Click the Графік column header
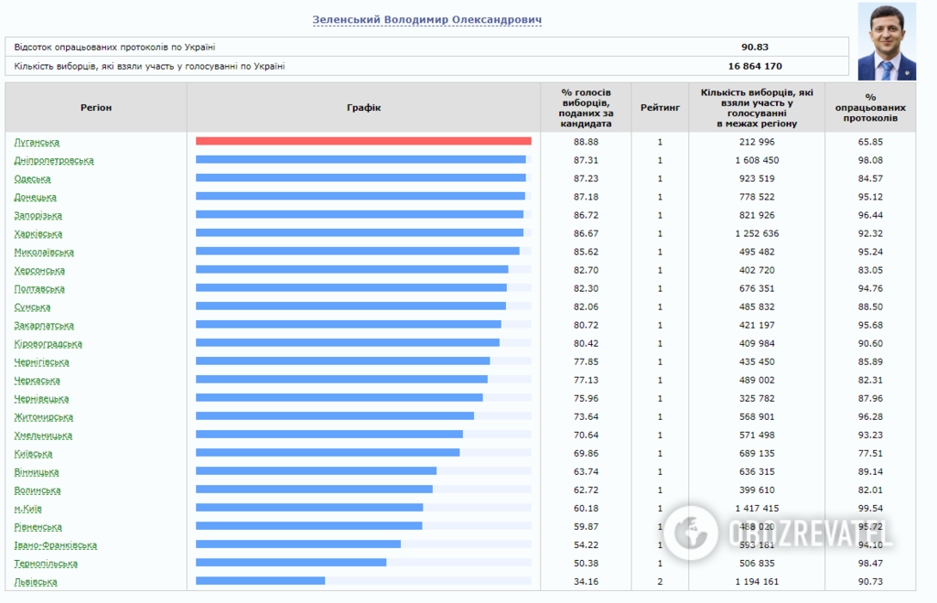 point(363,108)
